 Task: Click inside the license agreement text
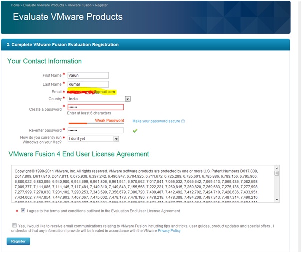(x=143, y=184)
